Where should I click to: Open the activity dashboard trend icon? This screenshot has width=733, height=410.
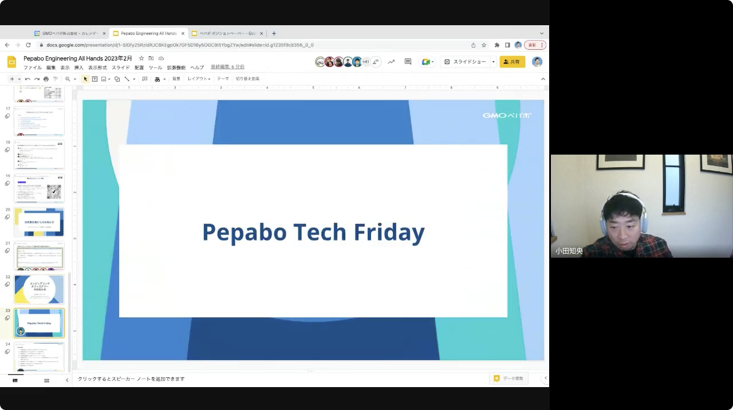point(391,62)
